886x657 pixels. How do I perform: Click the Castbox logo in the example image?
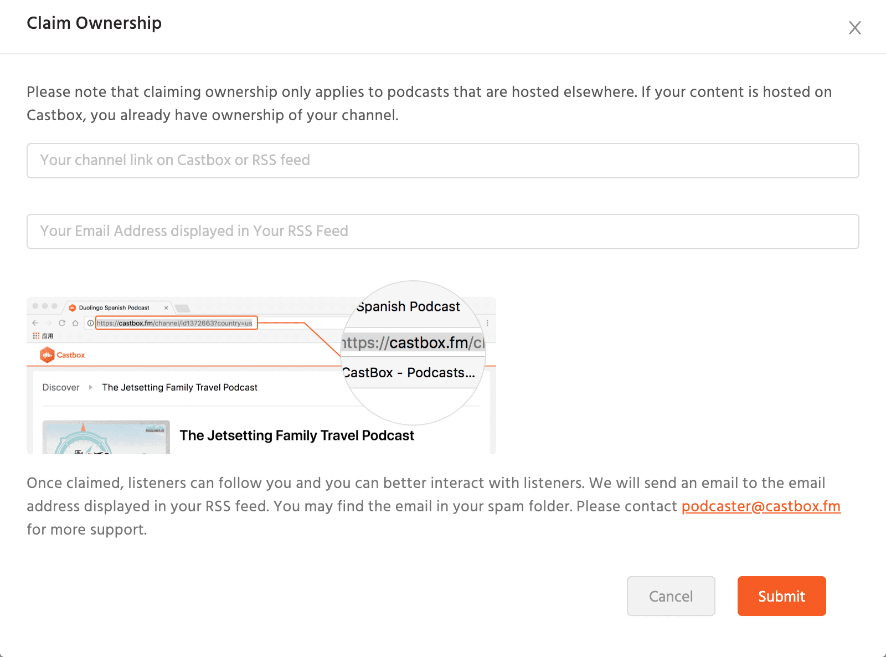tap(63, 355)
